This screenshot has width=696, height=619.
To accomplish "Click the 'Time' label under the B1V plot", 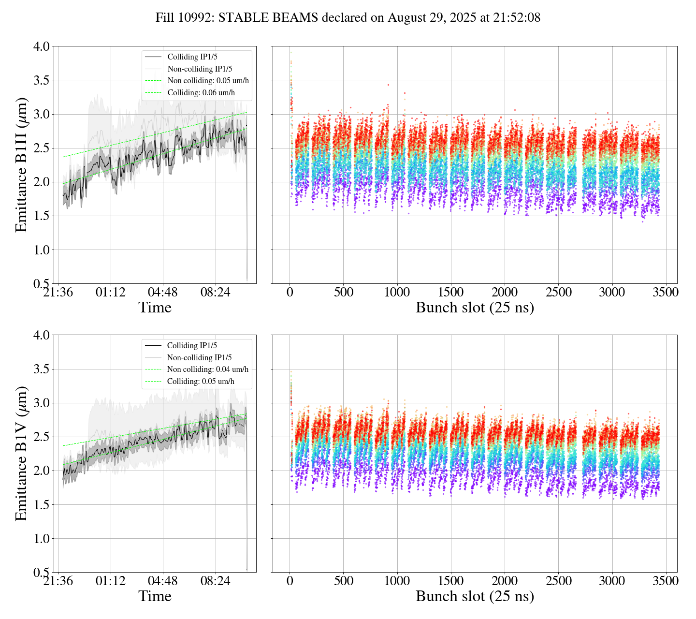I will pyautogui.click(x=155, y=596).
